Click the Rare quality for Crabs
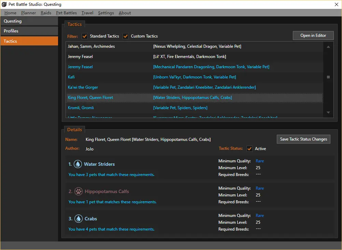Screen dimensions: 342x250 [x=260, y=215]
